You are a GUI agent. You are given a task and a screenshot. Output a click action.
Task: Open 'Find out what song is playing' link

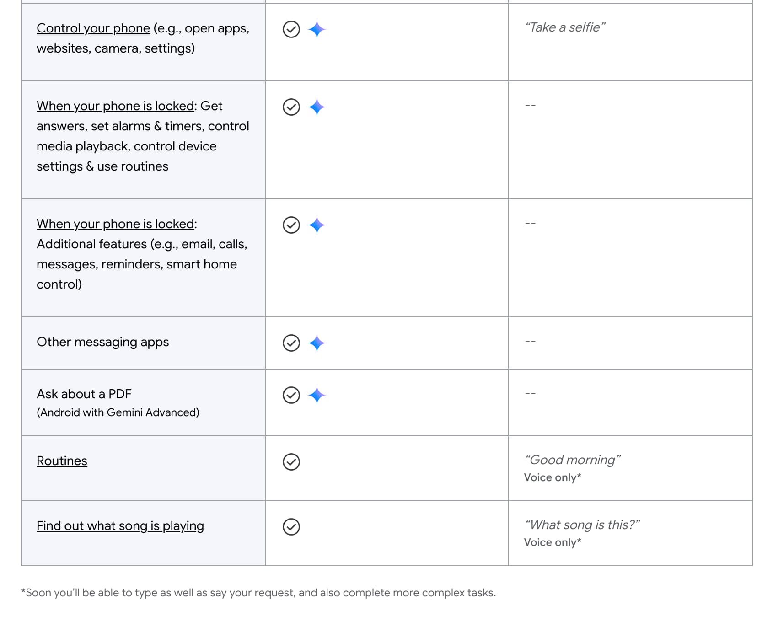pos(120,526)
